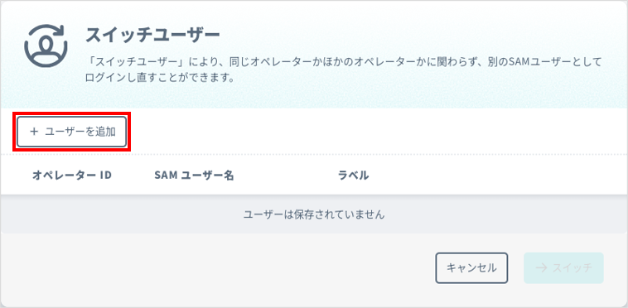This screenshot has width=628, height=308.
Task: Sort by SAM ユーザー名 column header
Action: click(x=194, y=176)
